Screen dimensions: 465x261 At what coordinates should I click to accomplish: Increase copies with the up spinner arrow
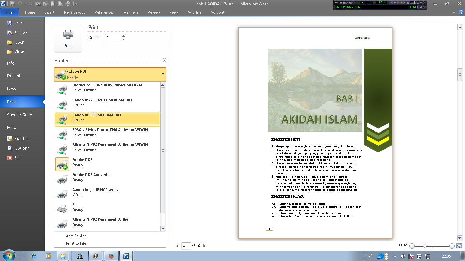pyautogui.click(x=124, y=36)
